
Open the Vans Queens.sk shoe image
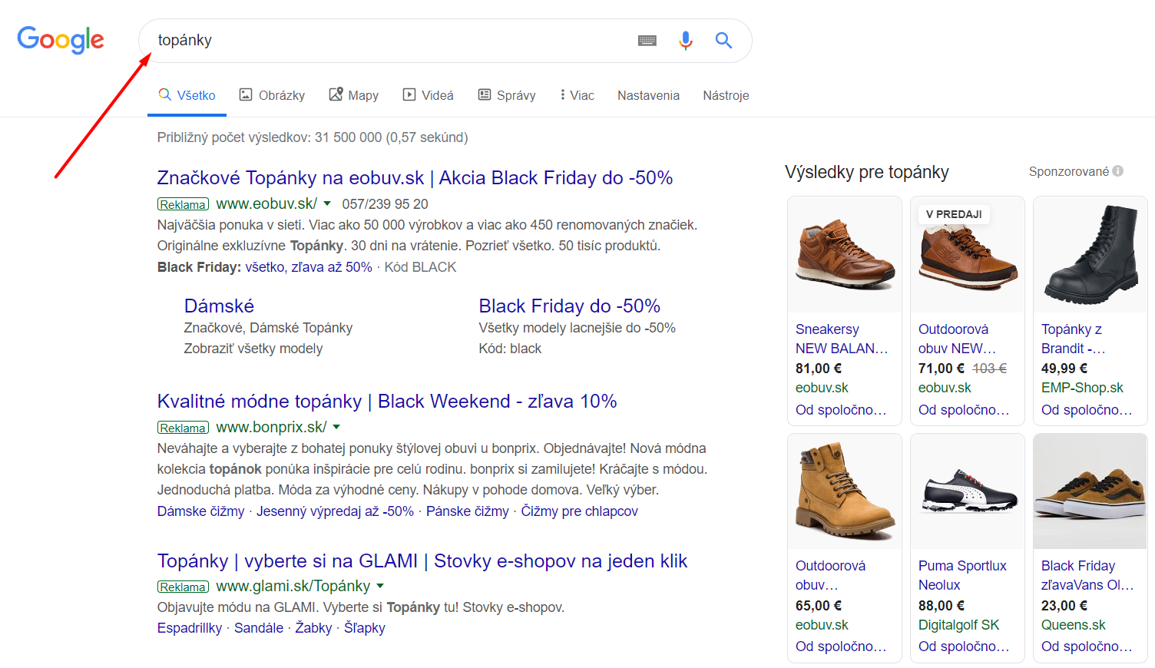tap(1090, 491)
